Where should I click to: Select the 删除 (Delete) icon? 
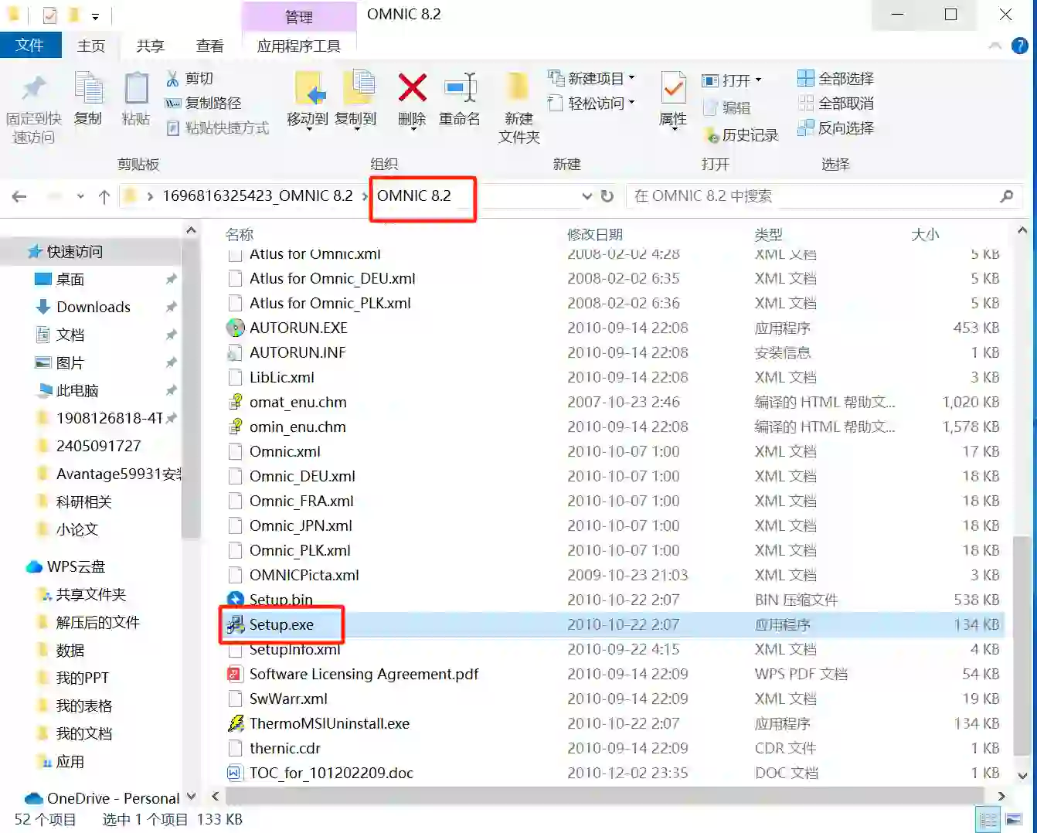click(412, 100)
